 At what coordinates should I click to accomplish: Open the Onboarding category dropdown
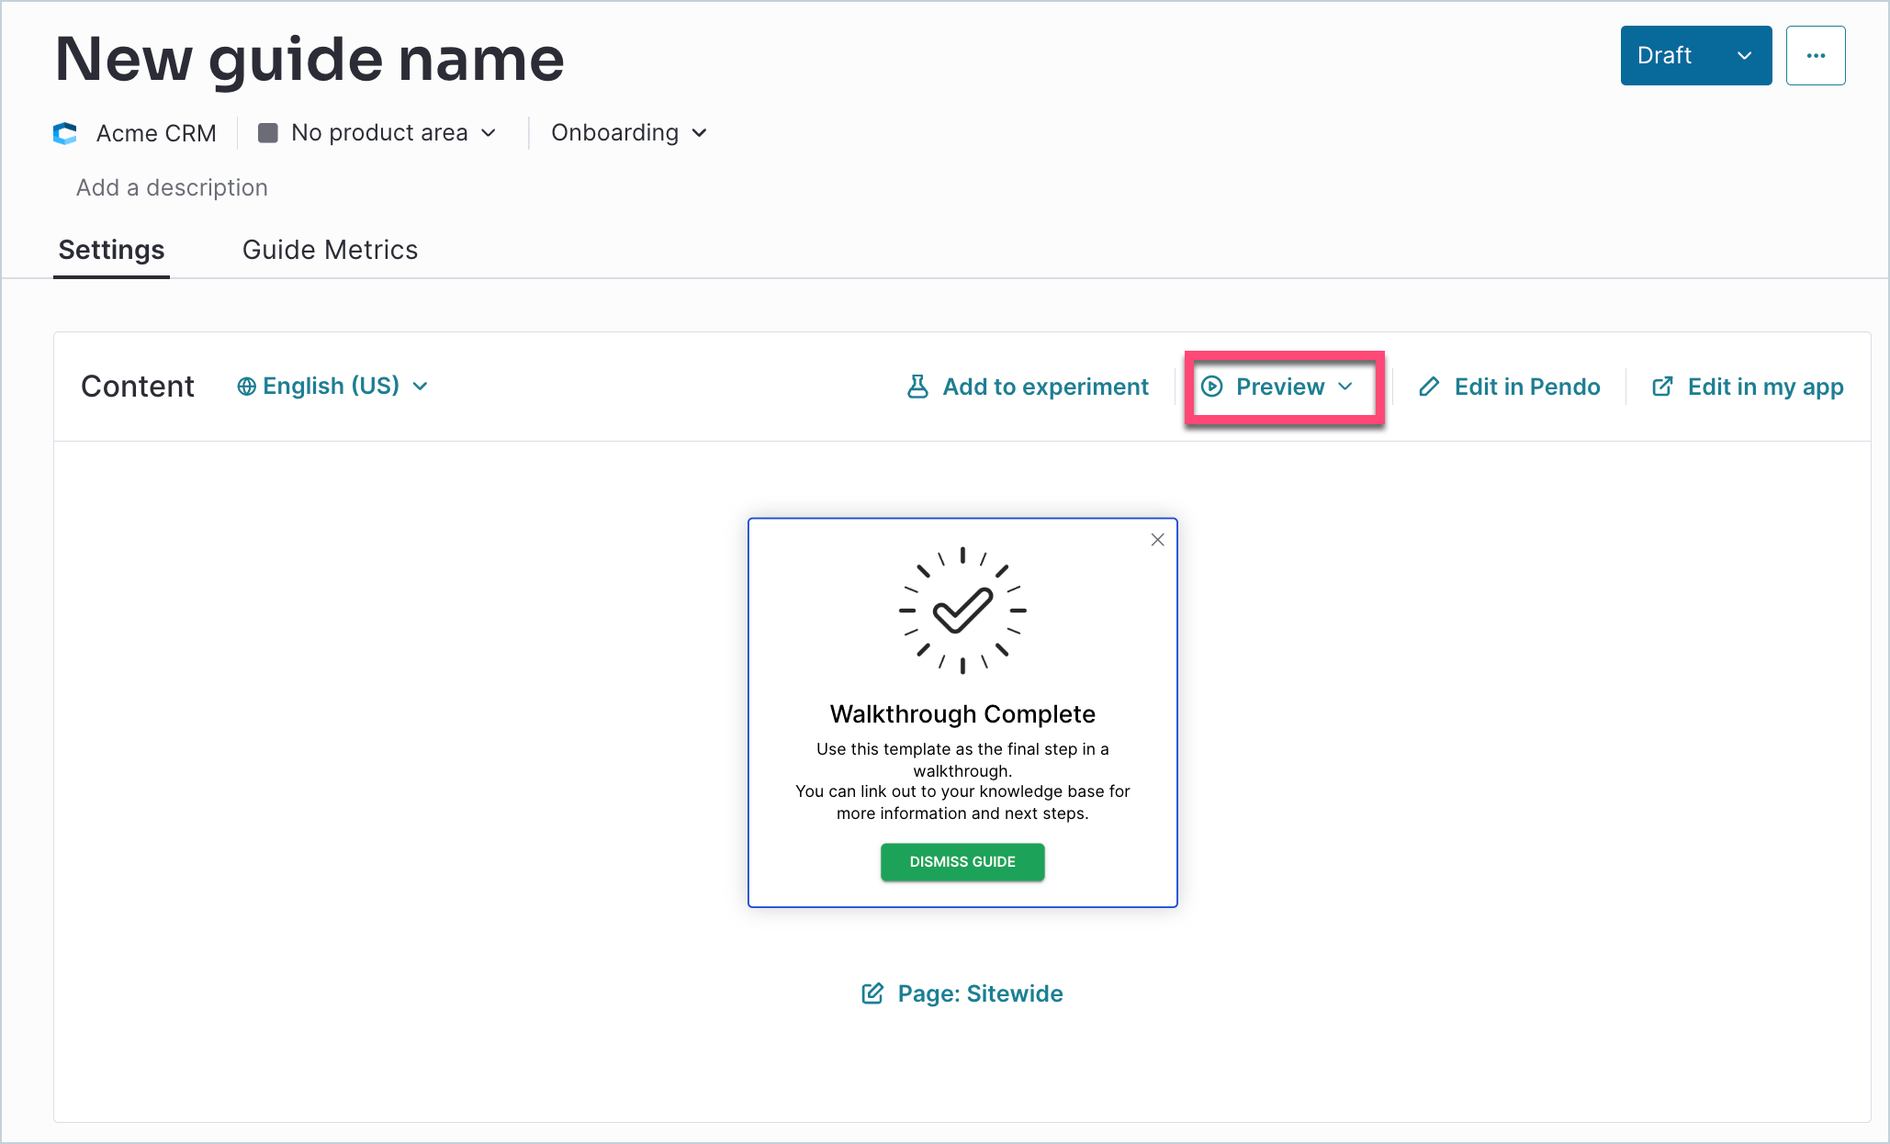click(x=629, y=133)
